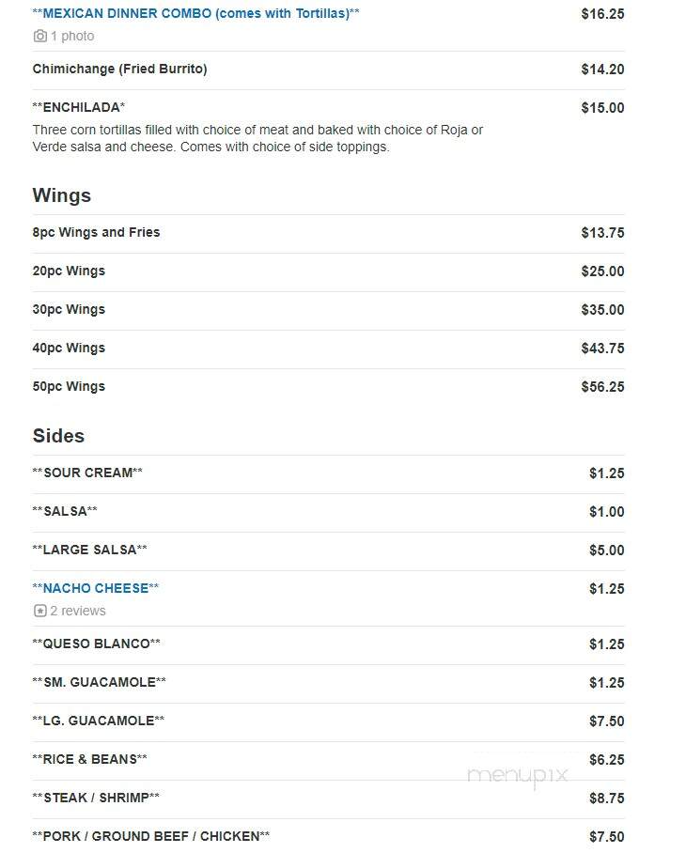Open the 2 reviews label
This screenshot has height=853, width=686.
(78, 611)
